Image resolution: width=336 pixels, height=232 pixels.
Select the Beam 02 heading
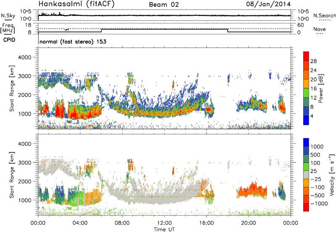coord(164,5)
